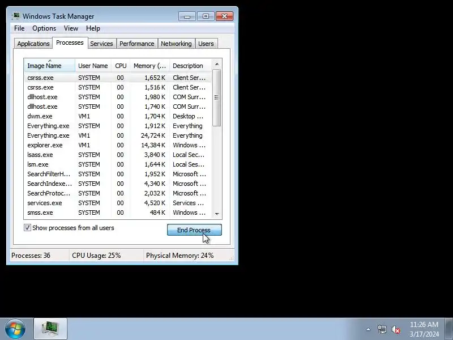Select Everything.exe run by SYSTEM
Viewport: 453px width, 340px height.
click(118, 126)
